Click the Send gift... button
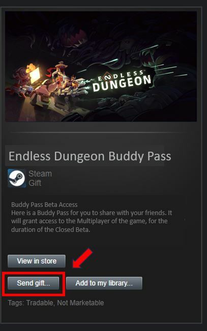The height and width of the screenshot is (331, 207). coord(33,283)
